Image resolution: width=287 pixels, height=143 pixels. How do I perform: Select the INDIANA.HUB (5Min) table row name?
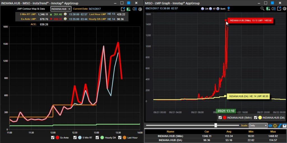coord(170,136)
